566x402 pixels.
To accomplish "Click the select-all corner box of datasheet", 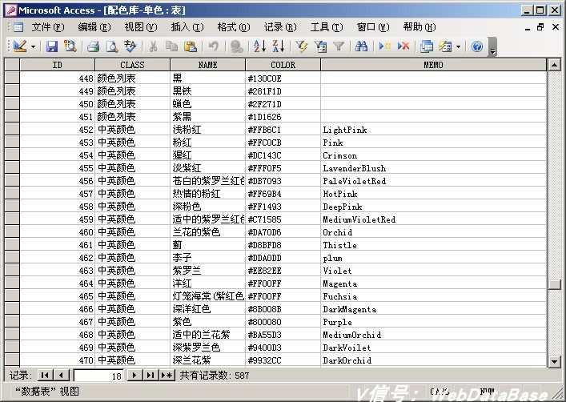I will click(12, 65).
